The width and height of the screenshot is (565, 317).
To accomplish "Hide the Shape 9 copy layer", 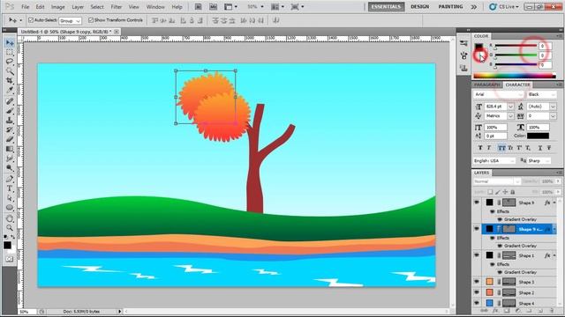I will pos(477,229).
